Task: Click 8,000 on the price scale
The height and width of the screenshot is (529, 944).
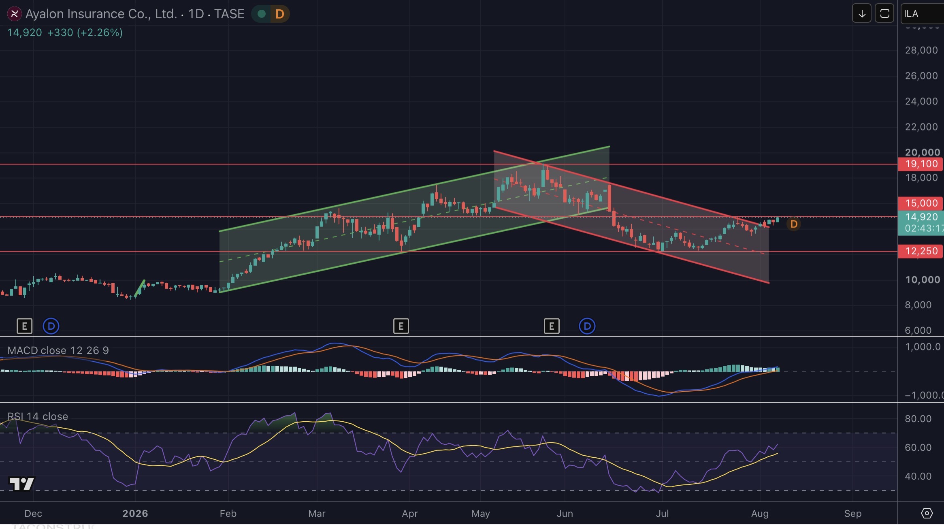Action: coord(918,305)
